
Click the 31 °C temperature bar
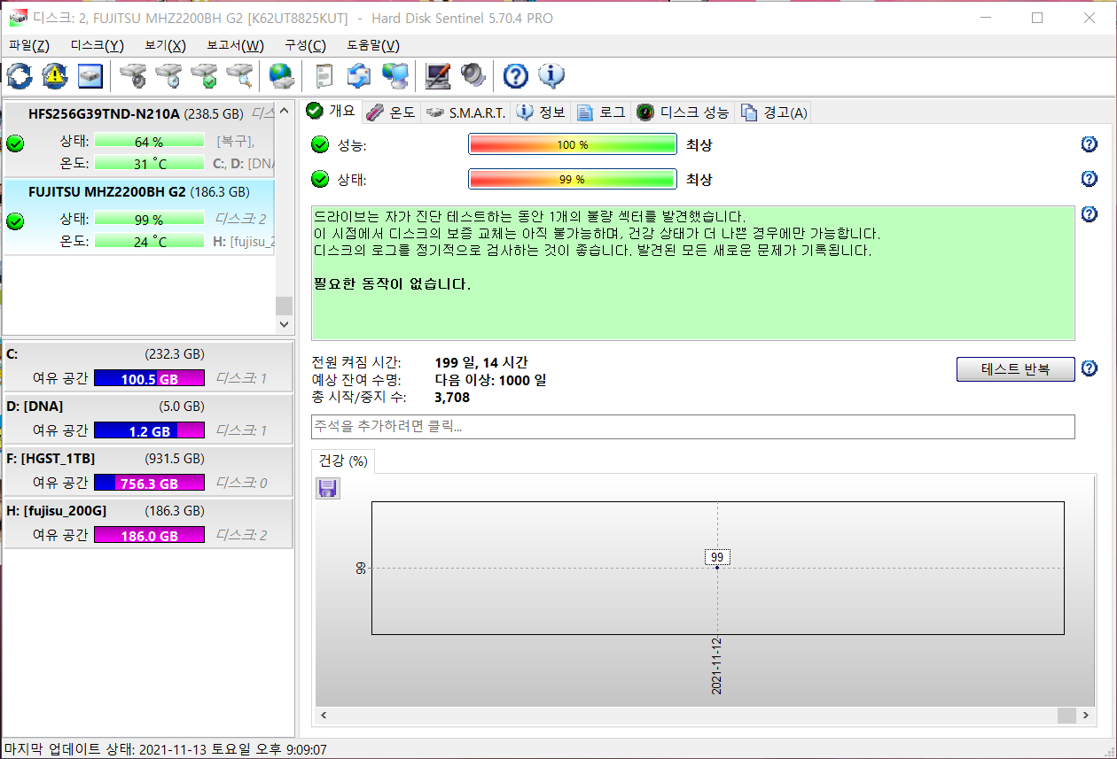click(x=149, y=163)
